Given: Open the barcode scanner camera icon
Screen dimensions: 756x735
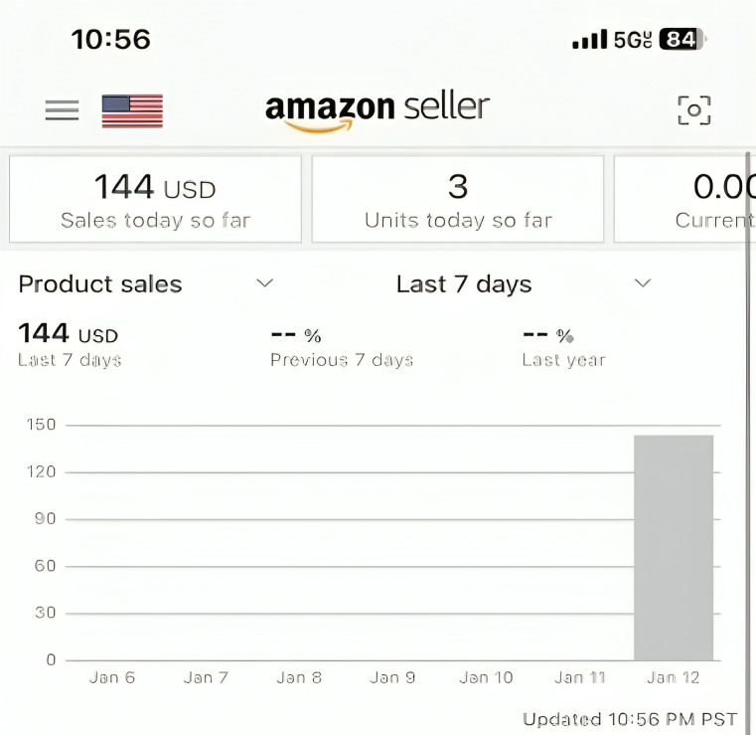Looking at the screenshot, I should click(693, 110).
